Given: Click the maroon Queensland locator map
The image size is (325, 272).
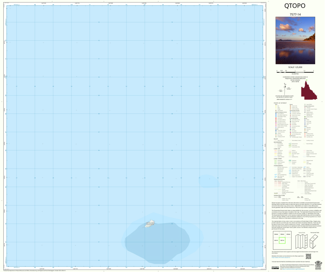Looking at the screenshot, I should coord(309,91).
